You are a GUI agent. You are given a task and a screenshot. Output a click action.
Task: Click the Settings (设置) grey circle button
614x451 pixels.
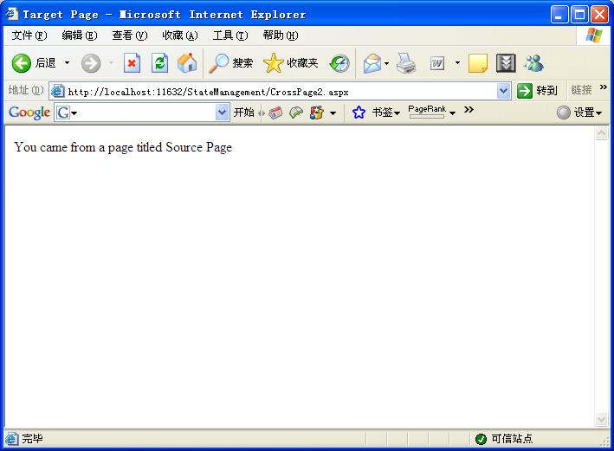point(578,113)
